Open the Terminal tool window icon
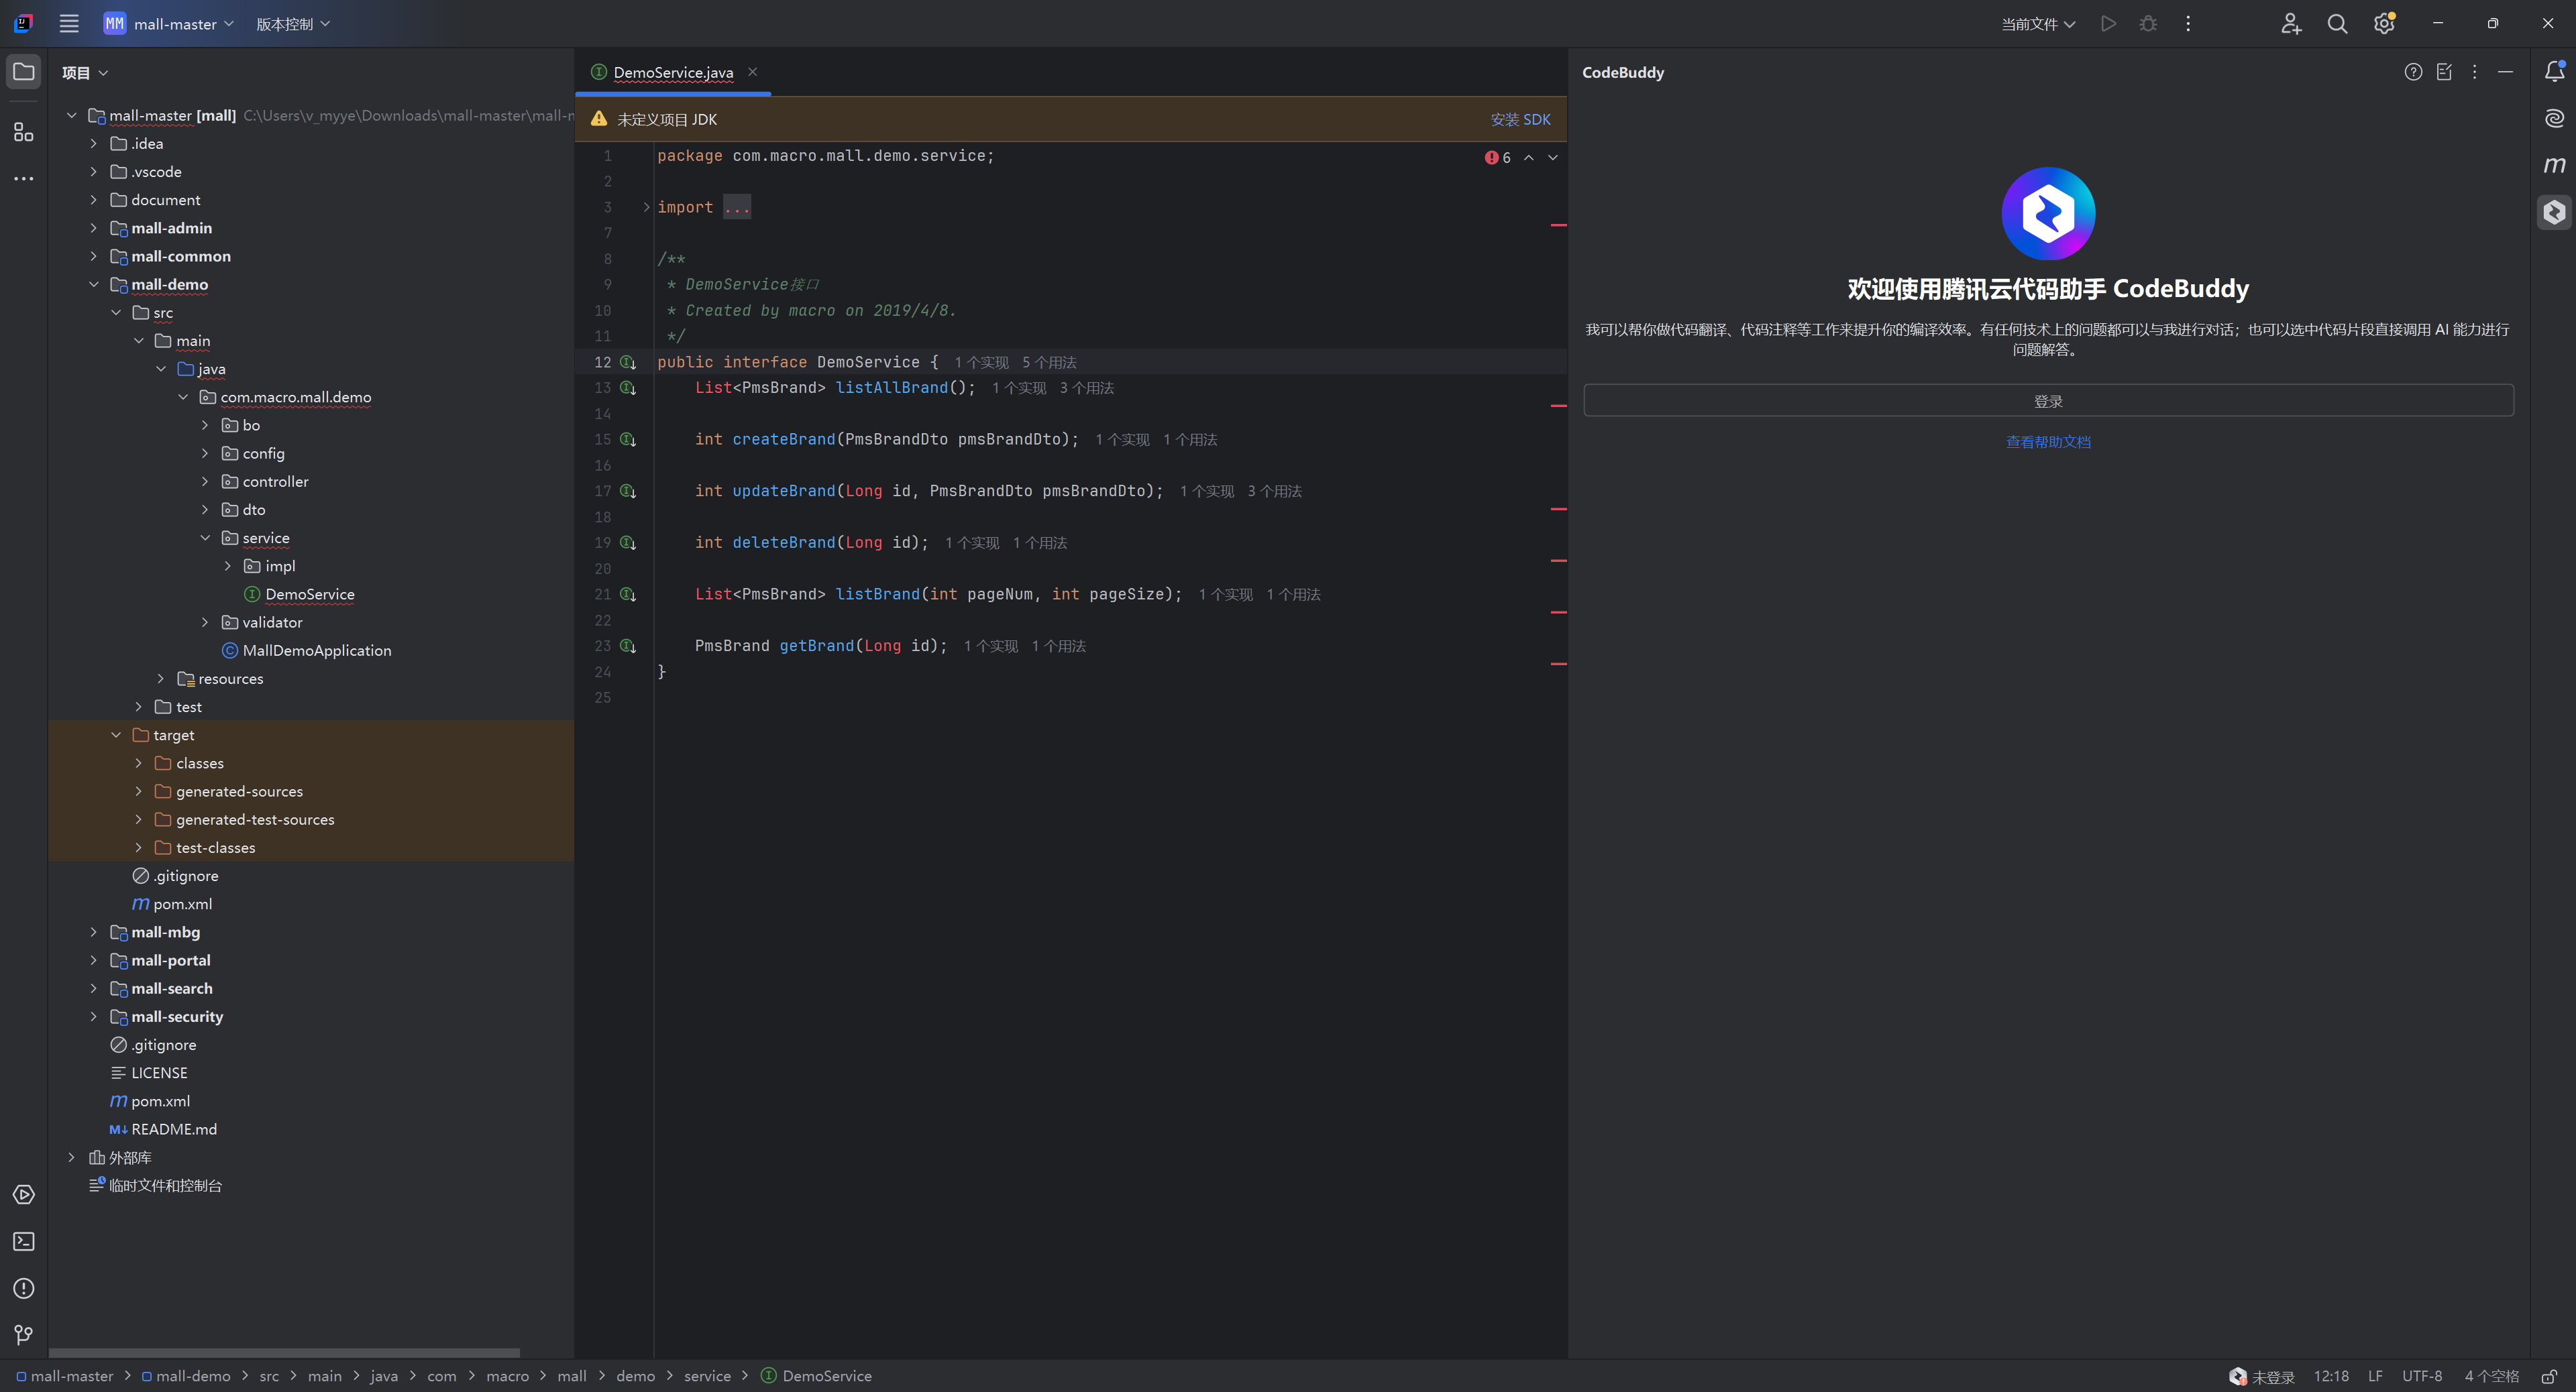 (x=24, y=1241)
